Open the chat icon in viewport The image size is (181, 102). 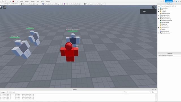[x=5, y=7]
